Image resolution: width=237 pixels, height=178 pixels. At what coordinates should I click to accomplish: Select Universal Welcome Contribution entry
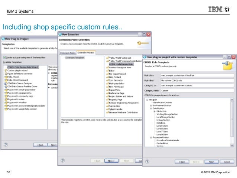pos(123,113)
